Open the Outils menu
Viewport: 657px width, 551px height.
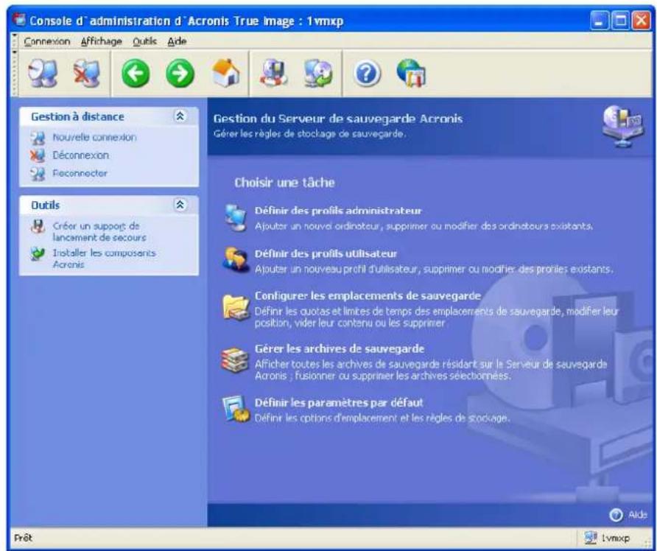click(144, 41)
